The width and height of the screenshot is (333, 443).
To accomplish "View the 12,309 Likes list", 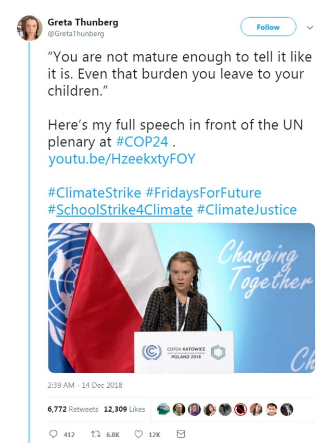I will (124, 409).
